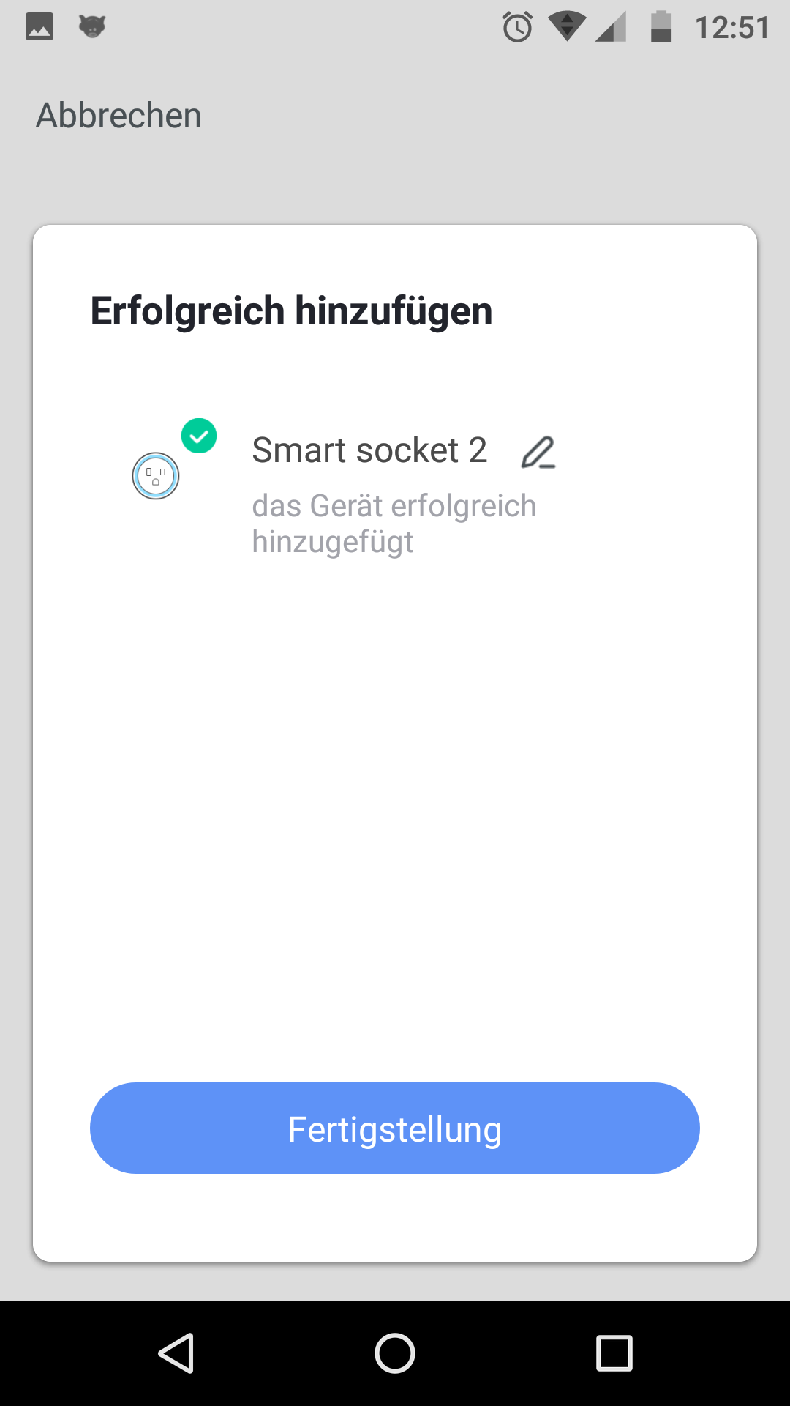Tap the "das Gerät erfolgreich hinzugefügt" message

394,524
